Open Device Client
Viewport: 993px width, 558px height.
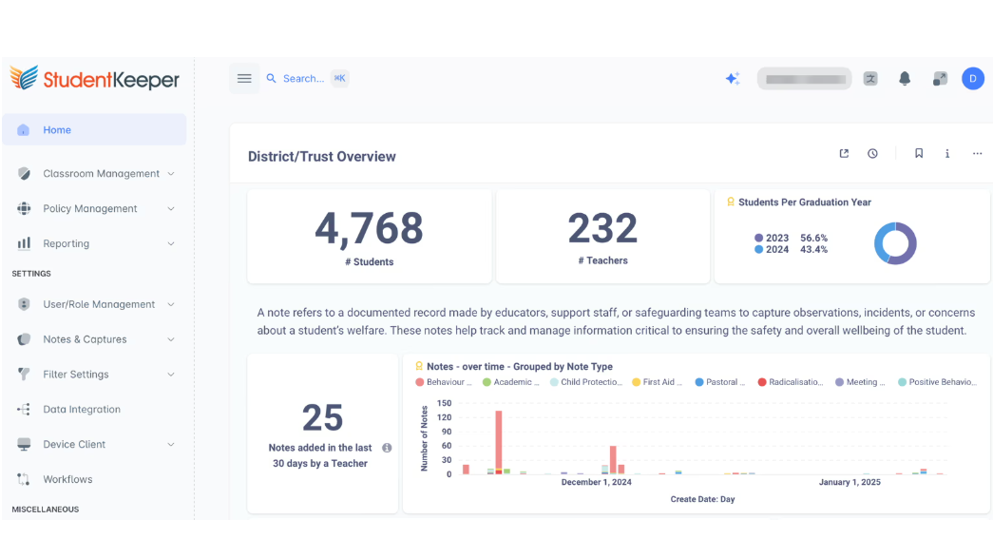(94, 444)
